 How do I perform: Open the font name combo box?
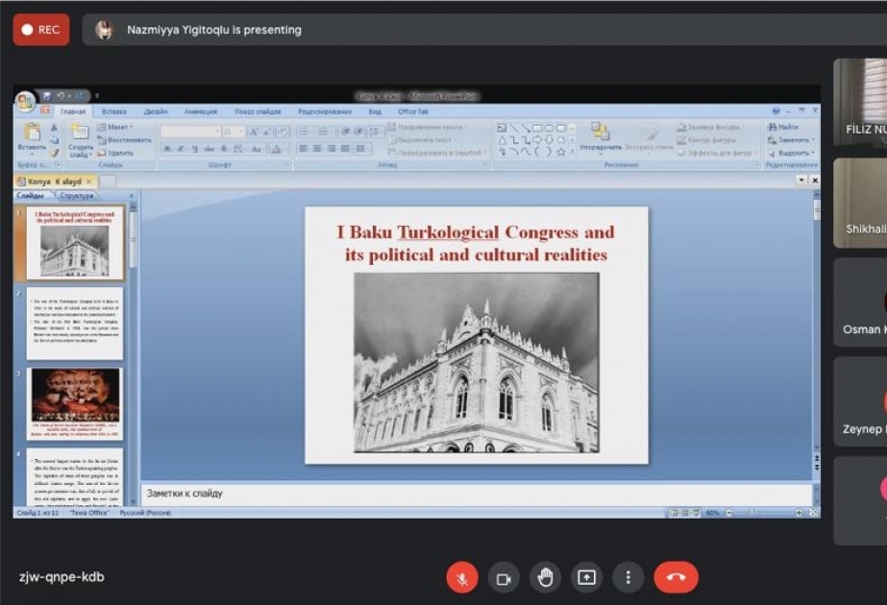[x=190, y=132]
